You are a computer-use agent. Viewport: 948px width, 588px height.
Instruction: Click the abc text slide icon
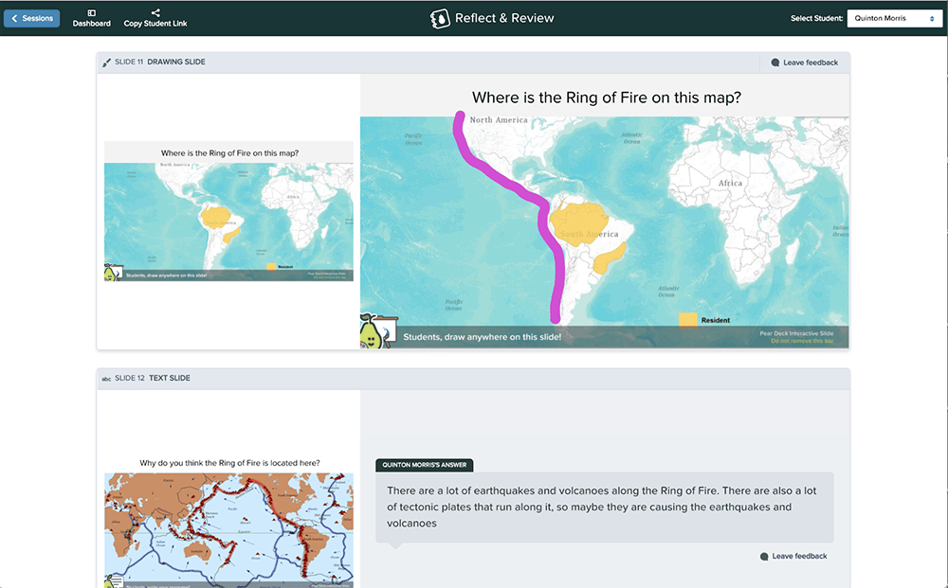click(x=106, y=379)
